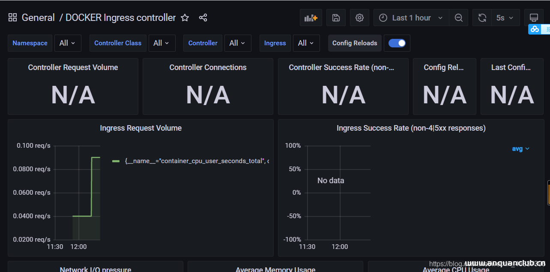Open the avg legend sort dropdown
This screenshot has width=550, height=272.
coord(520,149)
